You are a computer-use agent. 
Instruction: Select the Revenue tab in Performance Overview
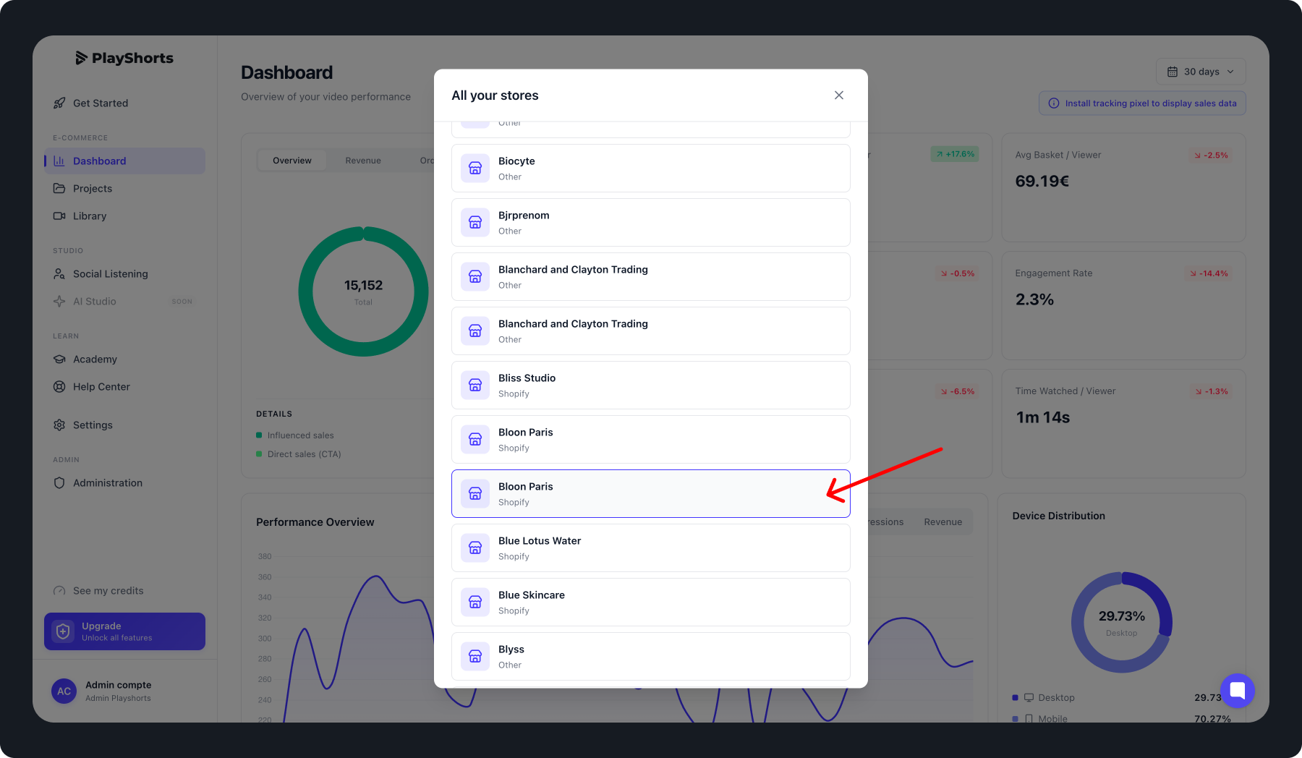click(x=943, y=522)
